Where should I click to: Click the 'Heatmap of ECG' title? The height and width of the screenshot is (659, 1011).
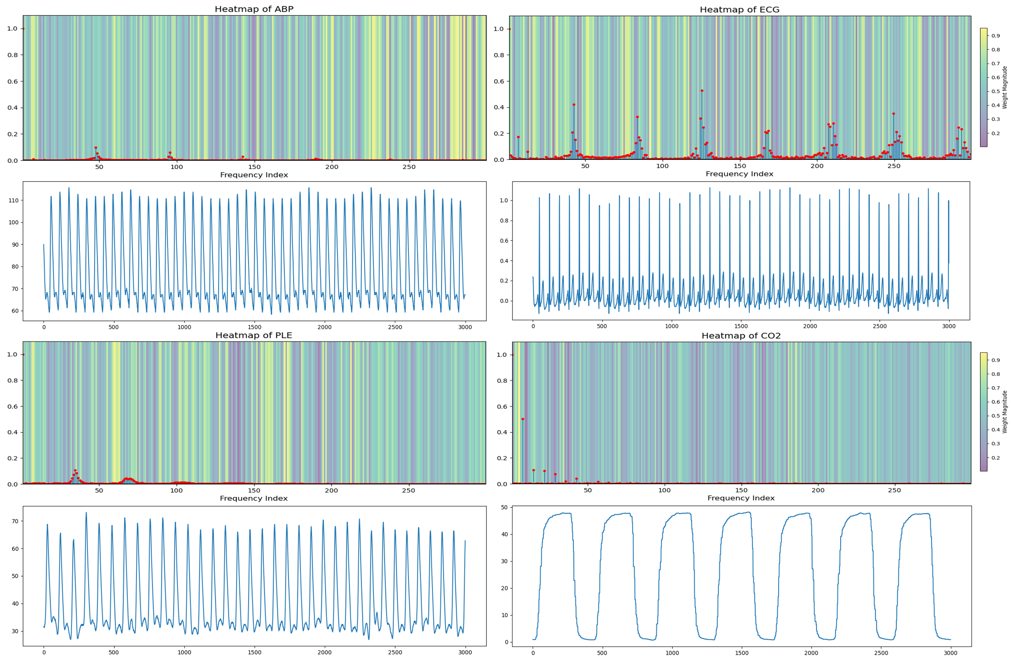739,9
